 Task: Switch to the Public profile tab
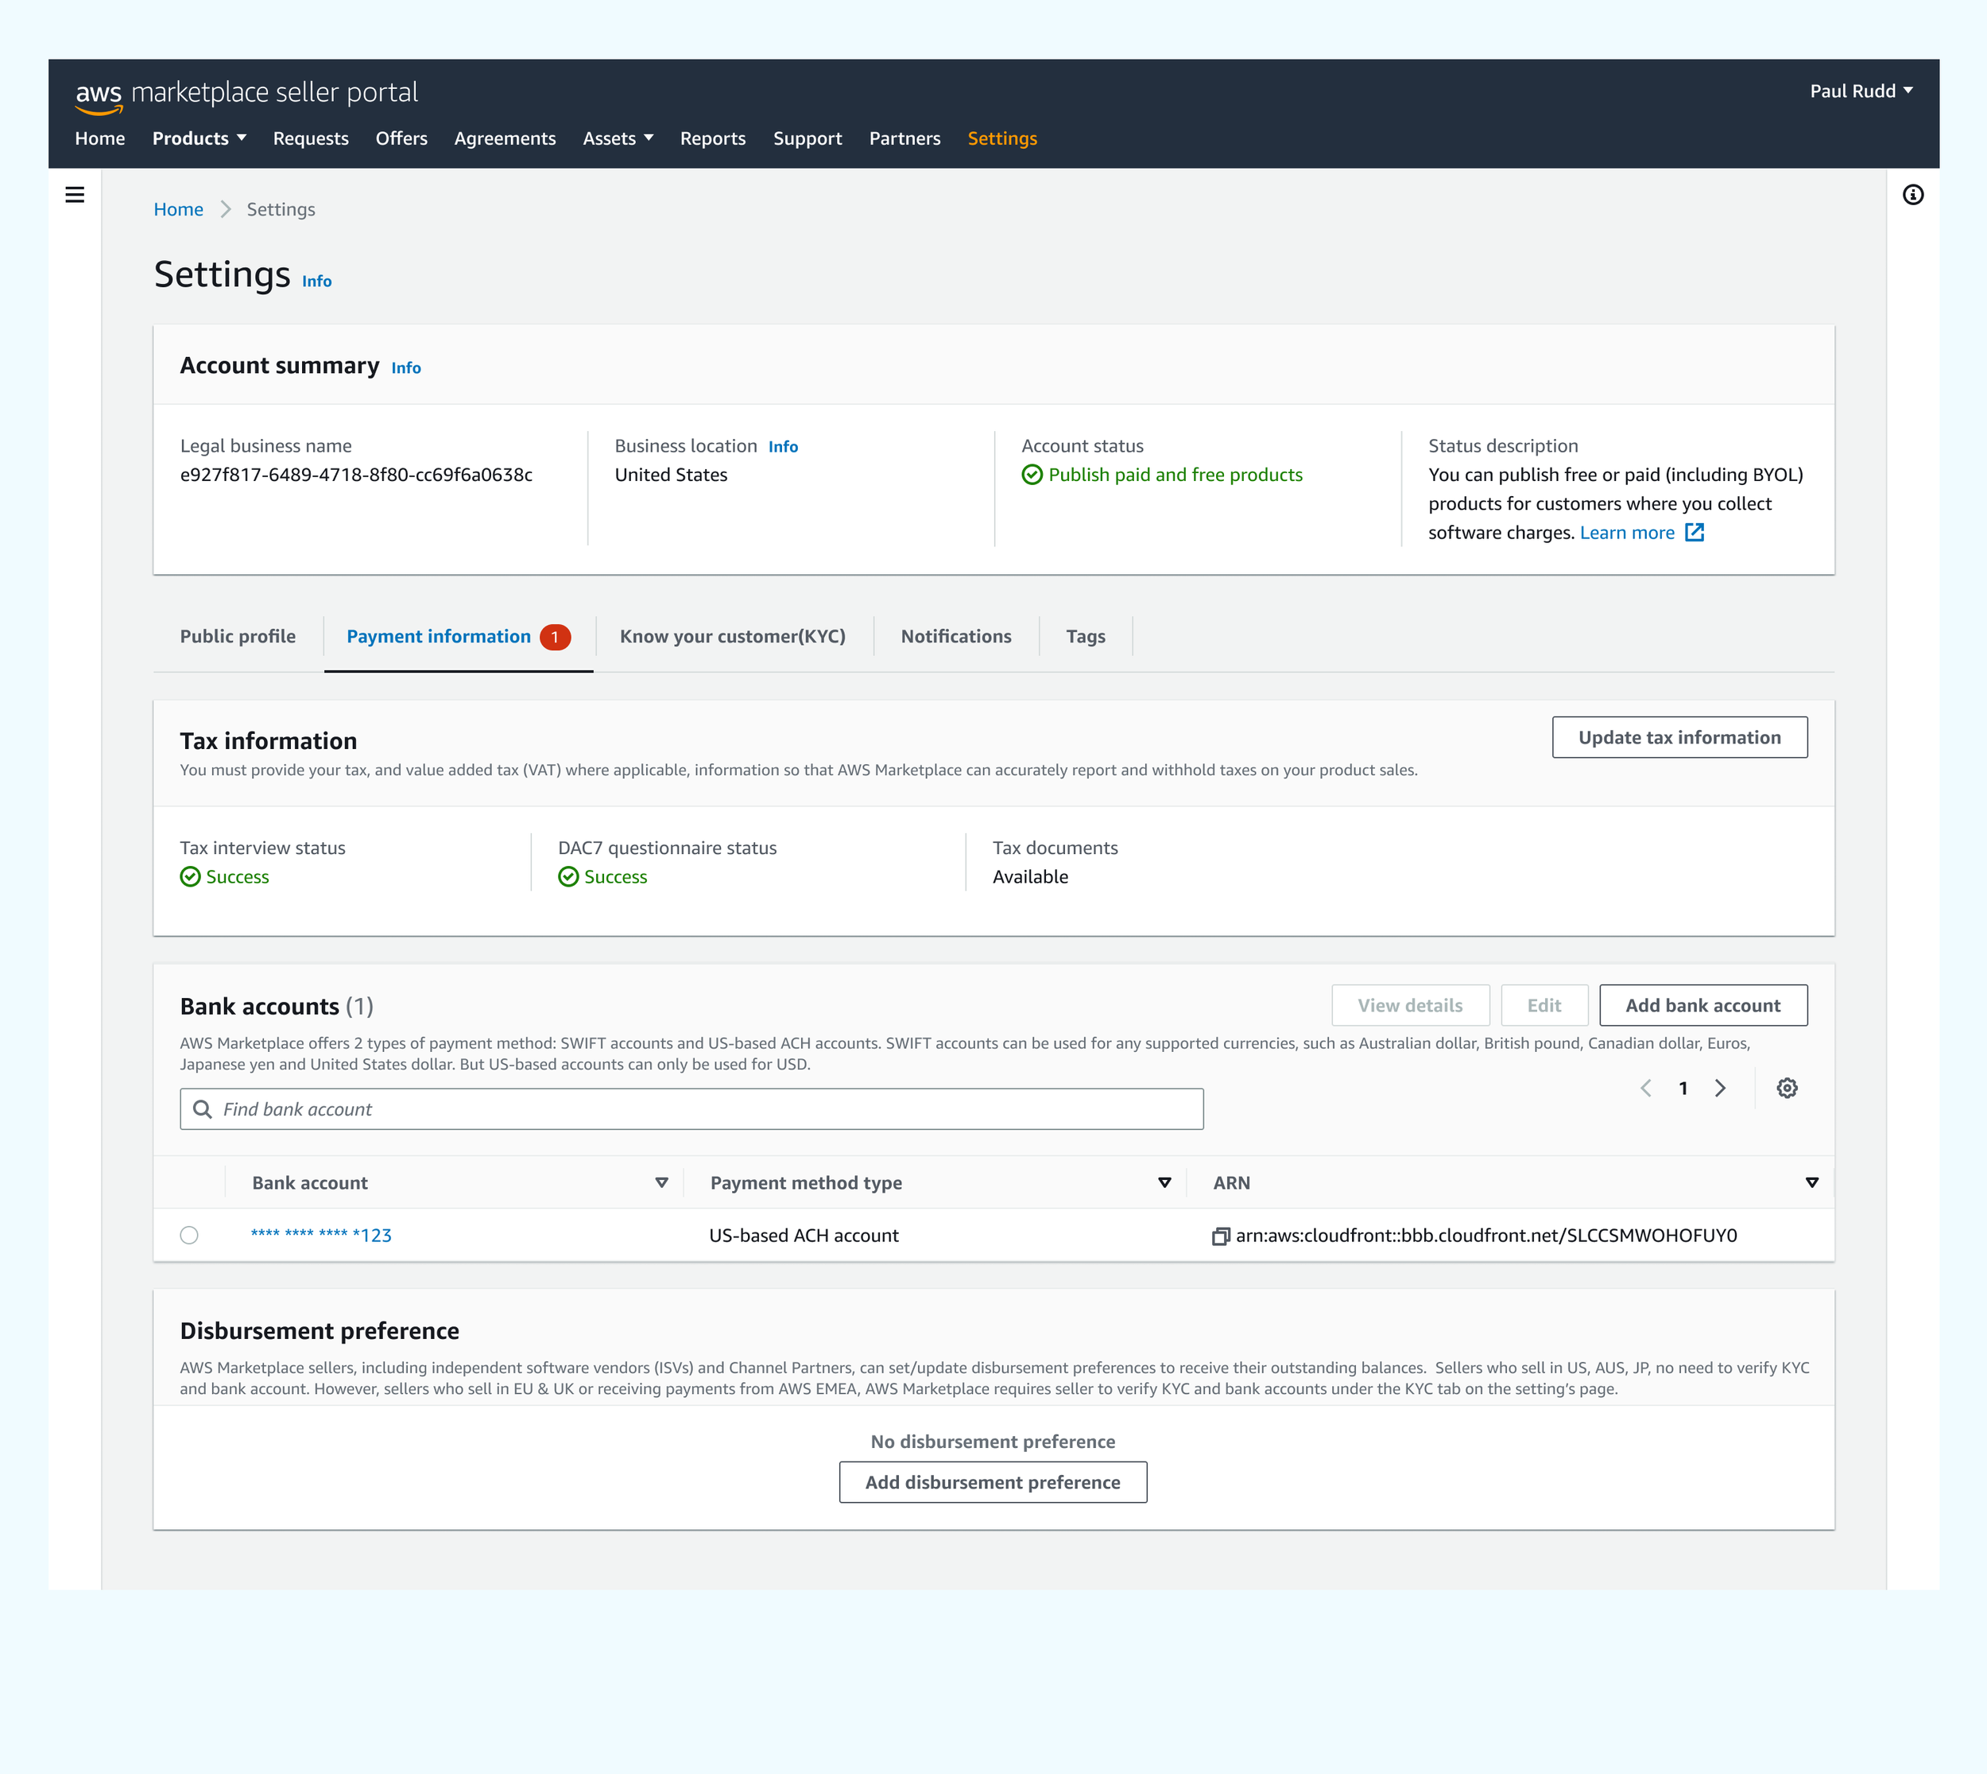(x=238, y=636)
